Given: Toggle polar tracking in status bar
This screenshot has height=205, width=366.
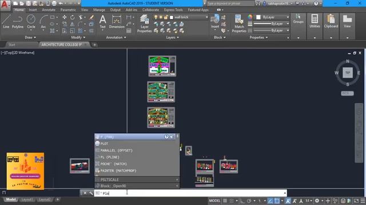Looking at the screenshot, I should [x=249, y=200].
